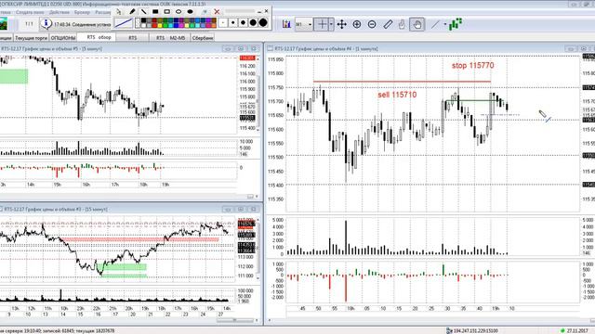Image resolution: width=595 pixels, height=334 pixels.
Task: Pick the pencil freehand drawing tool
Action: pyautogui.click(x=132, y=12)
